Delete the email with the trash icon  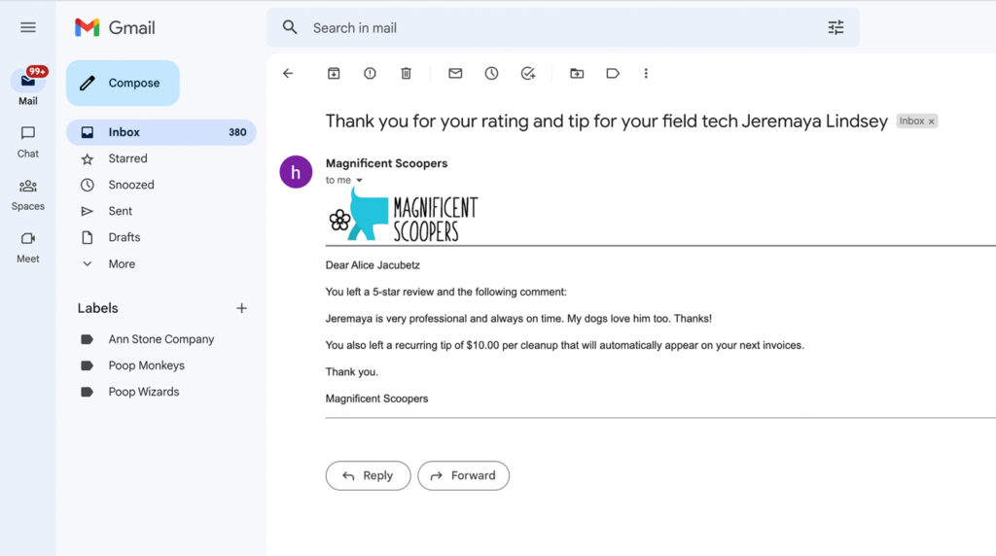coord(407,73)
